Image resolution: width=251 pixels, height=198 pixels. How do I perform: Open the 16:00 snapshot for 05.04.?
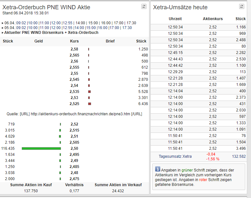pos(103,28)
